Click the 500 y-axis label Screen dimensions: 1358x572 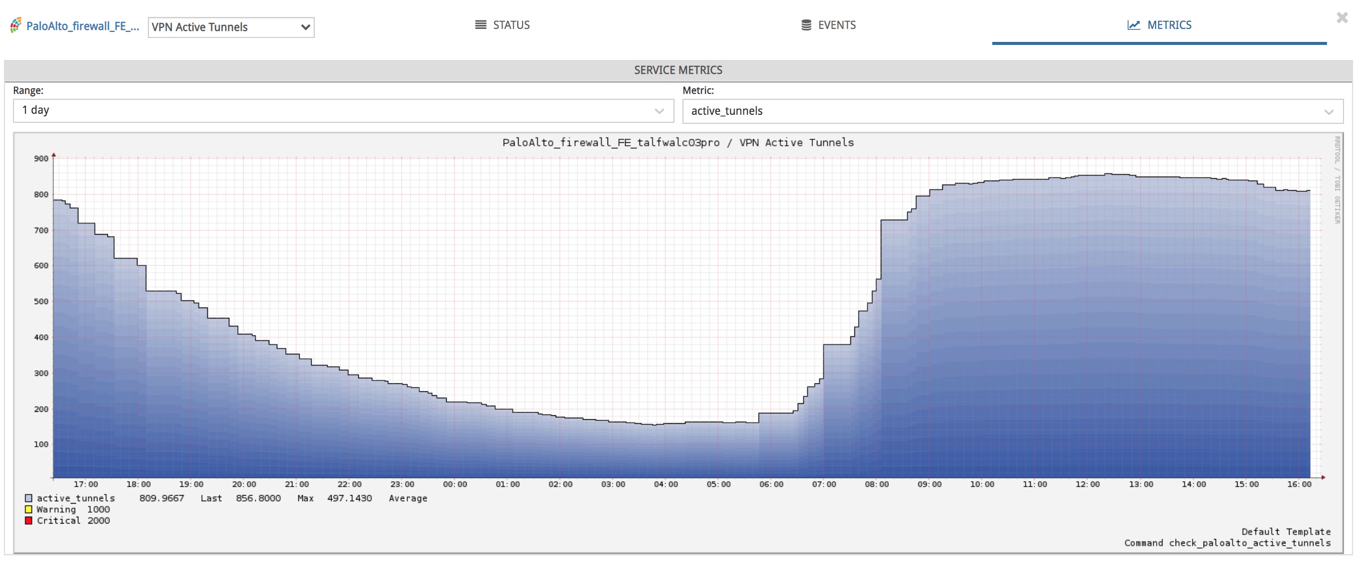41,301
